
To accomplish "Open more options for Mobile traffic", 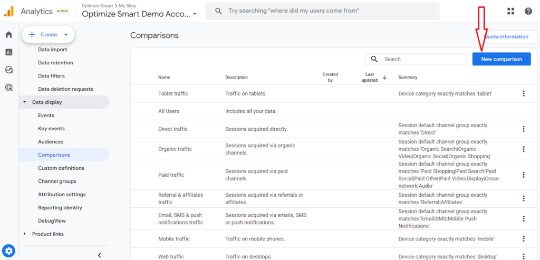I will (x=524, y=239).
